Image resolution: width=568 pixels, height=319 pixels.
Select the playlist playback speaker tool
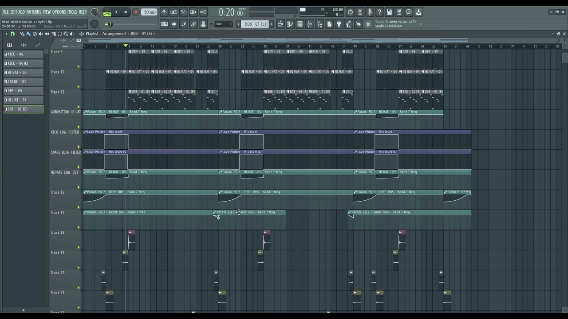coord(72,34)
